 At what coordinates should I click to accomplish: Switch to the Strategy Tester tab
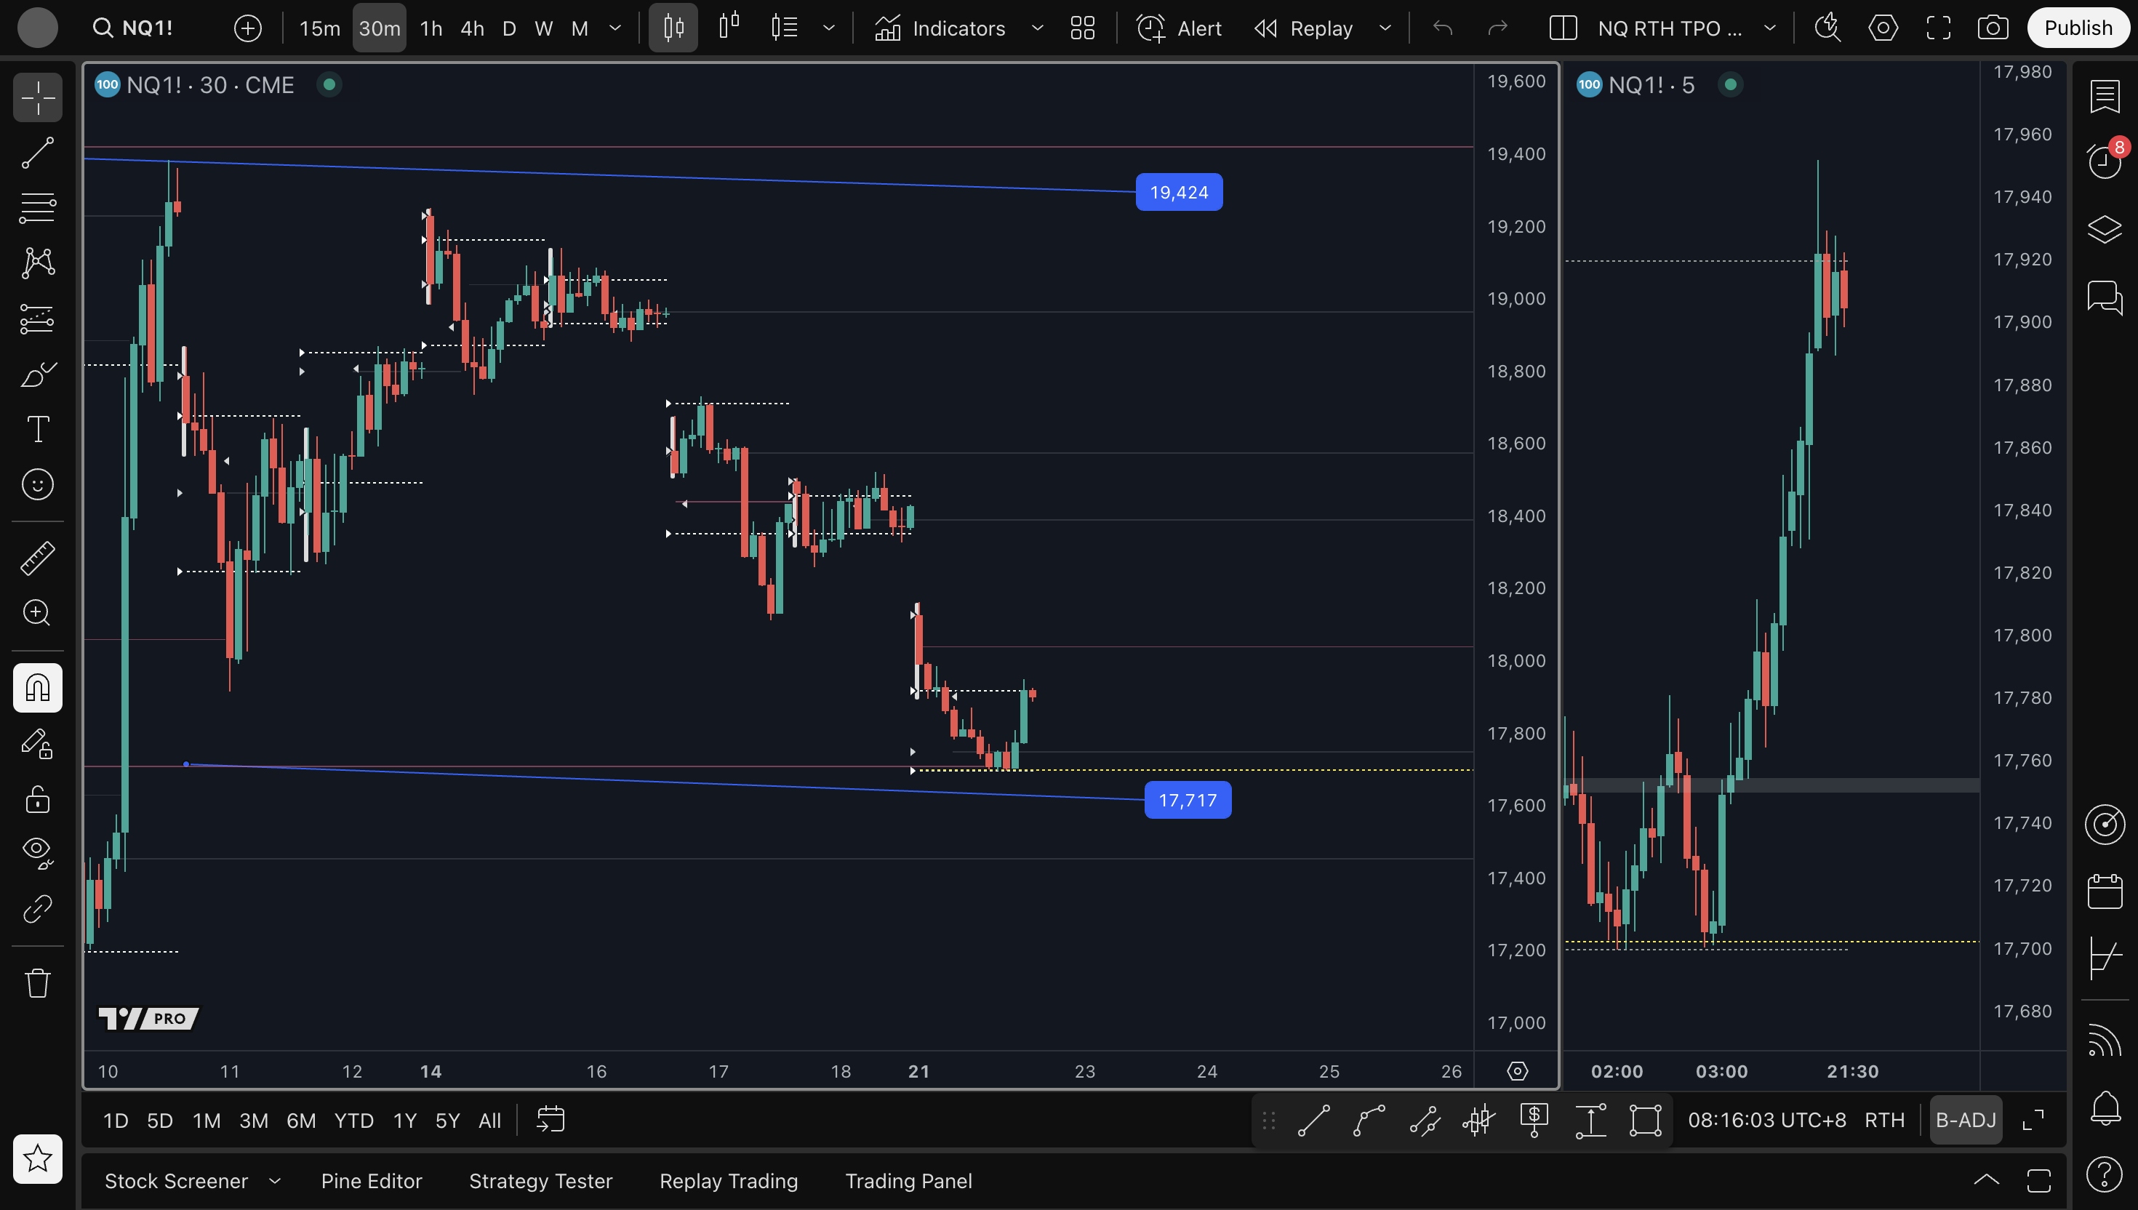click(540, 1181)
